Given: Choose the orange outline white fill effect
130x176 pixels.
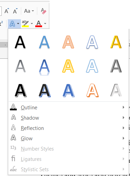Looking at the screenshot, I should point(92,90).
